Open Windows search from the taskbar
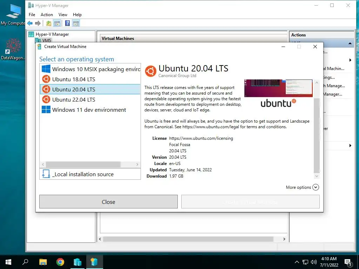 pyautogui.click(x=25, y=262)
